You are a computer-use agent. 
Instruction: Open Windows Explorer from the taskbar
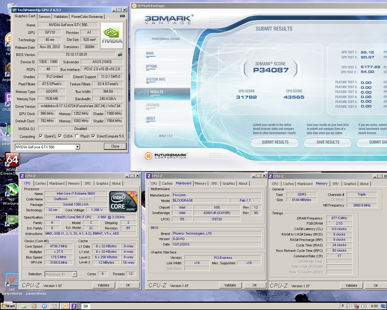[x=24, y=306]
